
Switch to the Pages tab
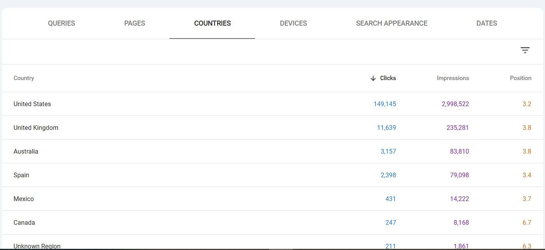point(135,23)
